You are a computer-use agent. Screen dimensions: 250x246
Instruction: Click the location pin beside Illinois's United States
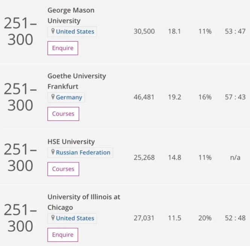pyautogui.click(x=53, y=218)
